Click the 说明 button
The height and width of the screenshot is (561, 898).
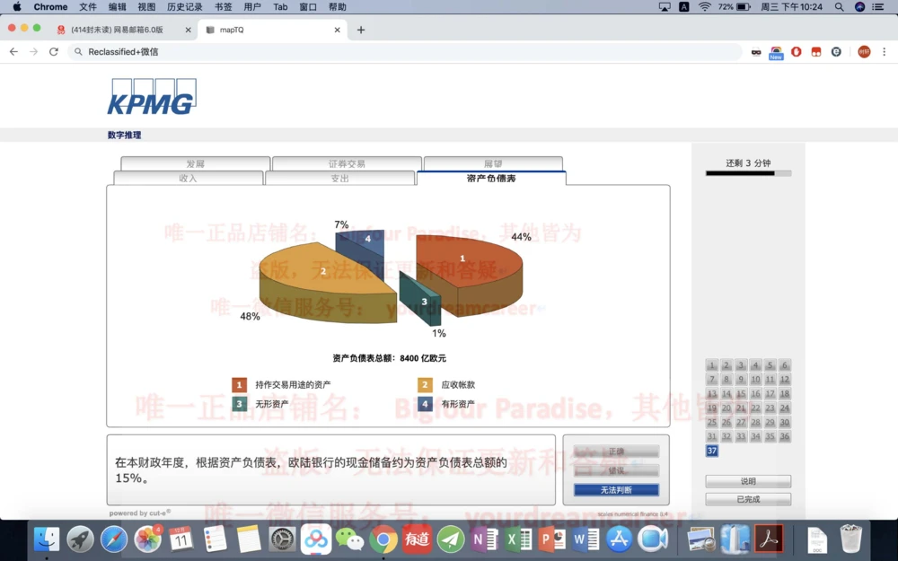point(748,481)
